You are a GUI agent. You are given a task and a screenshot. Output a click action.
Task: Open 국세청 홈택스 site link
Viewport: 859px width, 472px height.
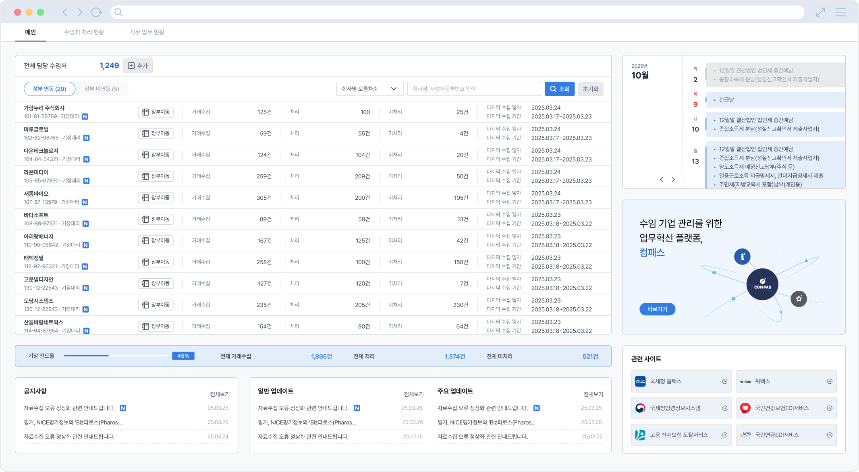tap(681, 381)
